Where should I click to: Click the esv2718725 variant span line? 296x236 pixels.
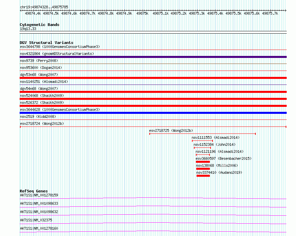[x=203, y=134]
